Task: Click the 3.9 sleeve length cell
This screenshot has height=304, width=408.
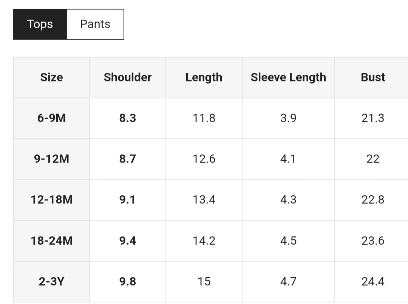Action: (x=288, y=118)
